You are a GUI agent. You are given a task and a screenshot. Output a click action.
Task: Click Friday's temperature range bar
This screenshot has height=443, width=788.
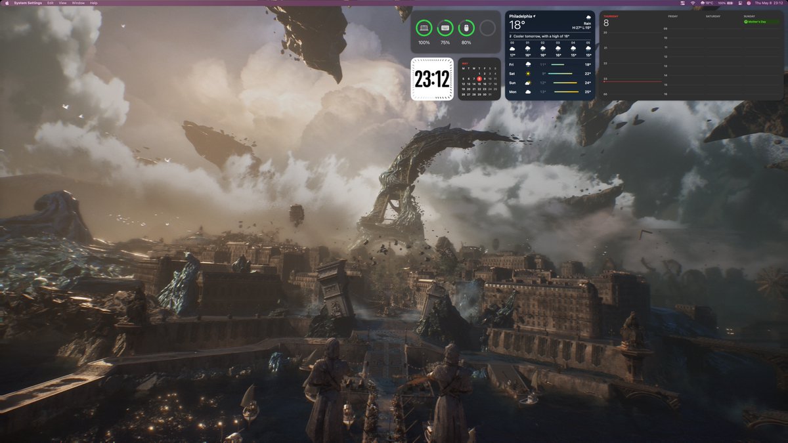tap(558, 64)
